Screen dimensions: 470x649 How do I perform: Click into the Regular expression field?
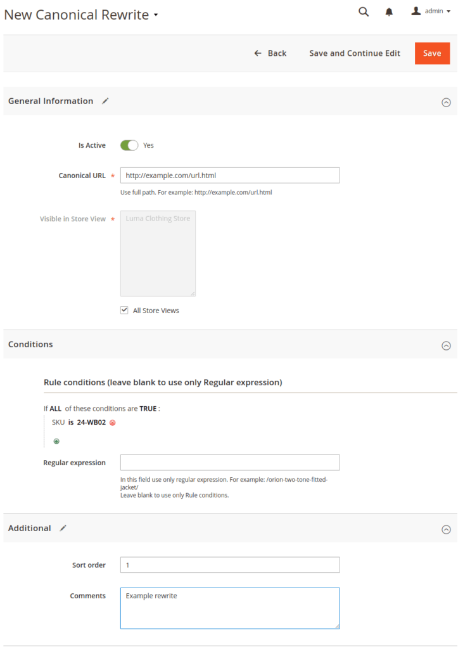click(x=230, y=463)
